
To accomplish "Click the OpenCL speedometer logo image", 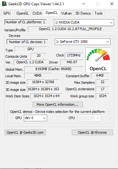I will click(98, 60).
